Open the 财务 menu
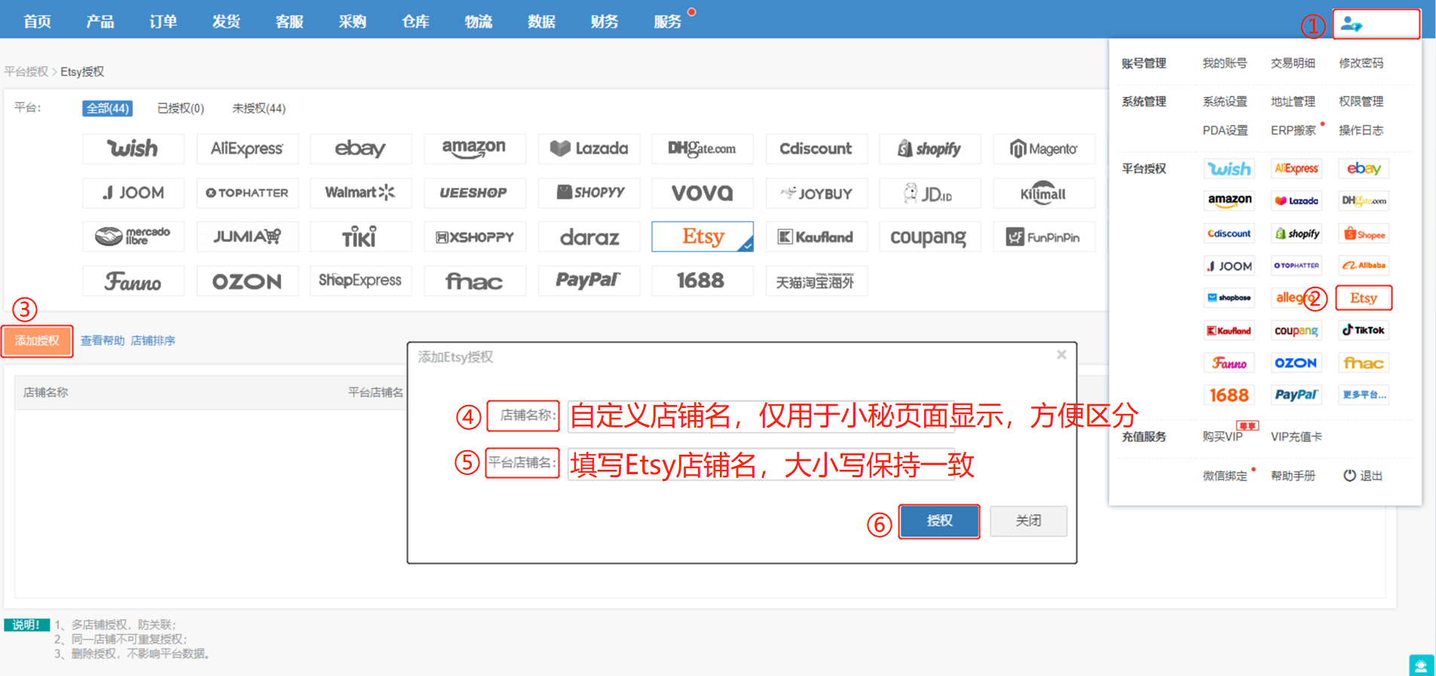 click(x=605, y=22)
